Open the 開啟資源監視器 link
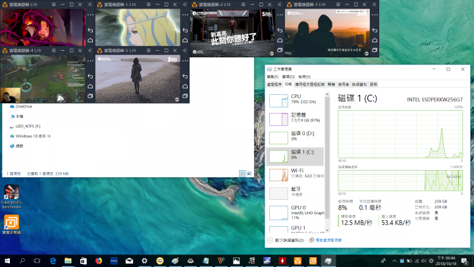Screen dimensions: 474x267 (x=326, y=241)
